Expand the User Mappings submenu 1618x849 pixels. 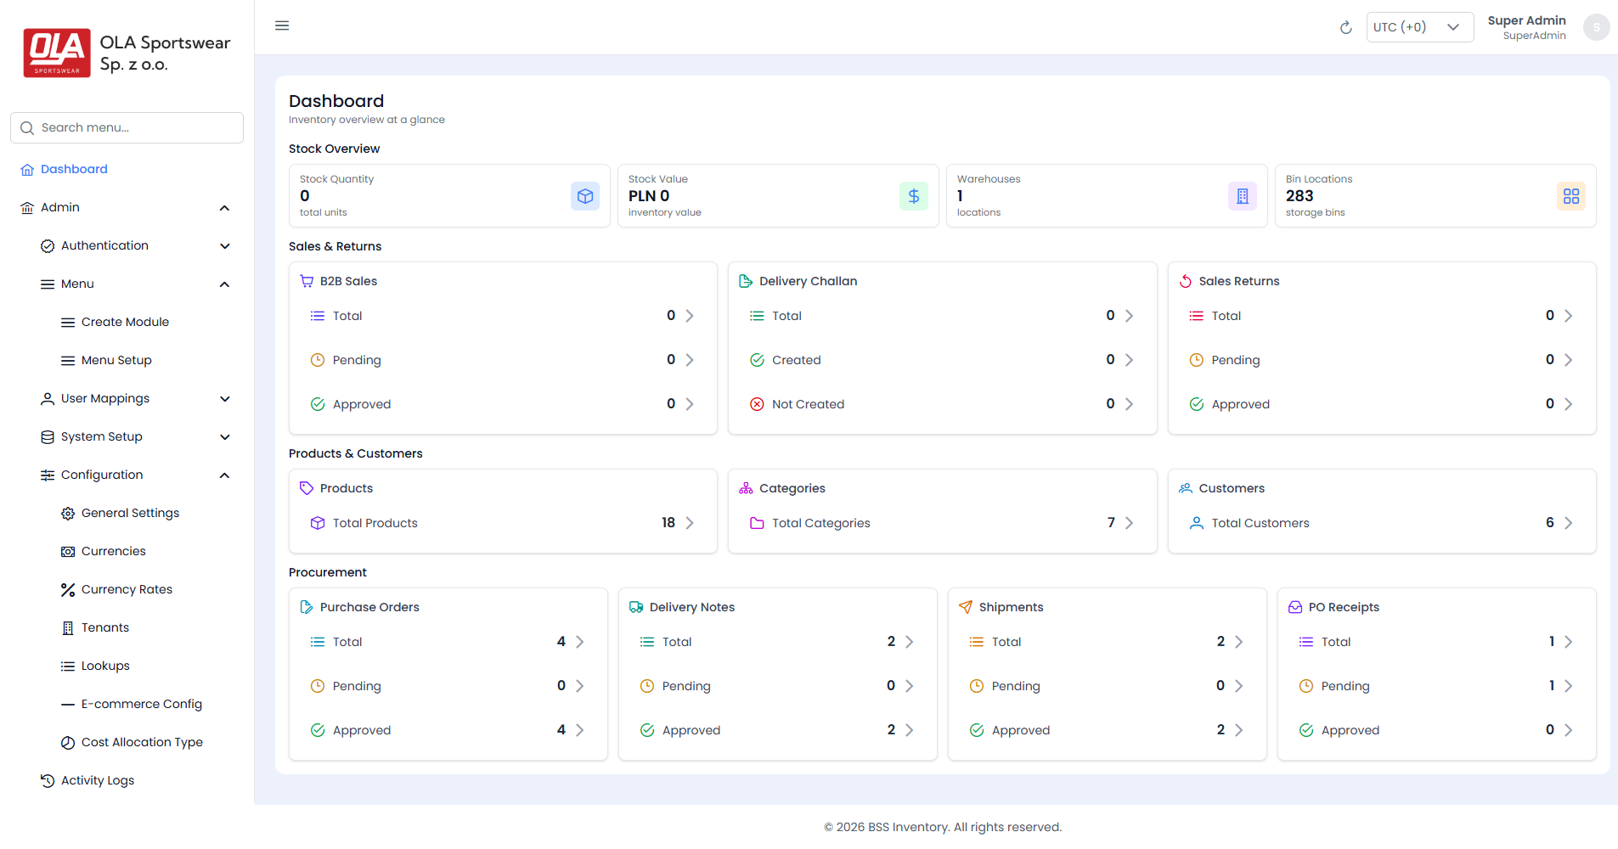point(225,399)
